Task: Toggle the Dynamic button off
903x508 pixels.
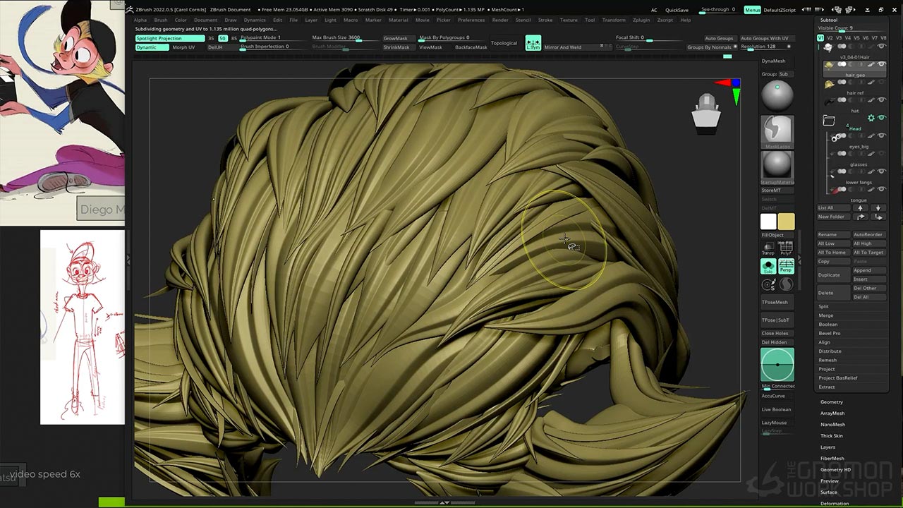Action: 152,47
